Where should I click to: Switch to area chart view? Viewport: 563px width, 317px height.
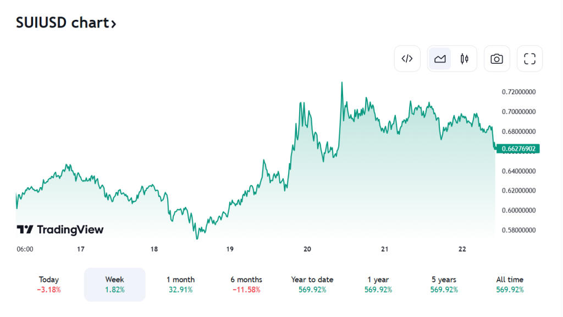[x=440, y=59]
